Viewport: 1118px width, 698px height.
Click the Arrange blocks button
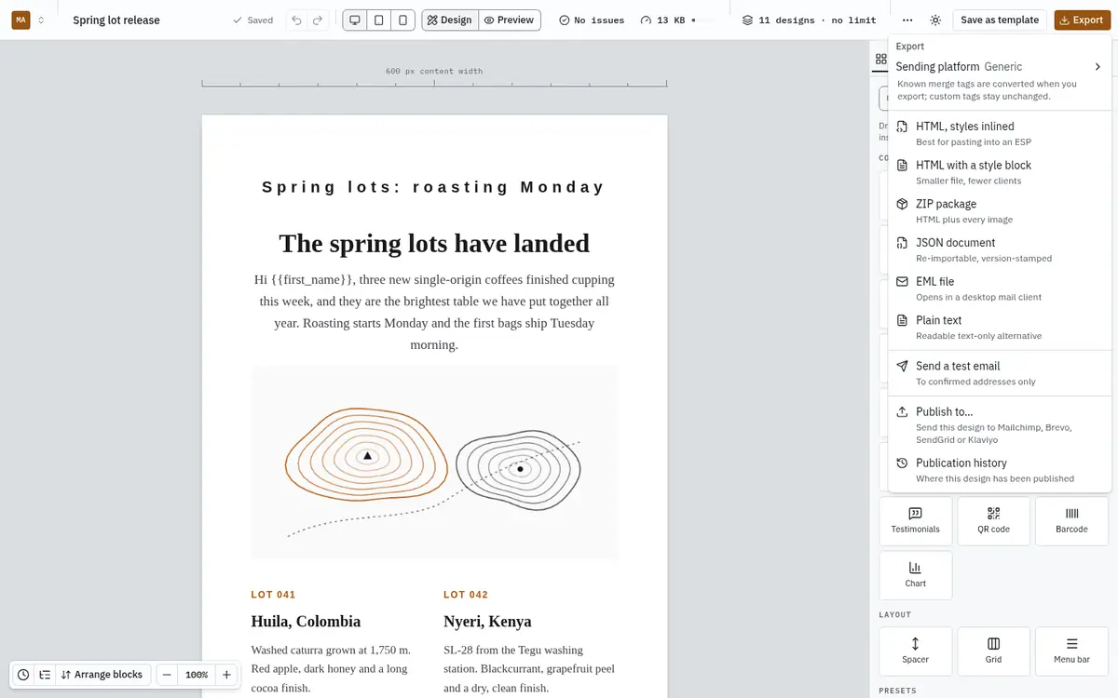point(102,675)
